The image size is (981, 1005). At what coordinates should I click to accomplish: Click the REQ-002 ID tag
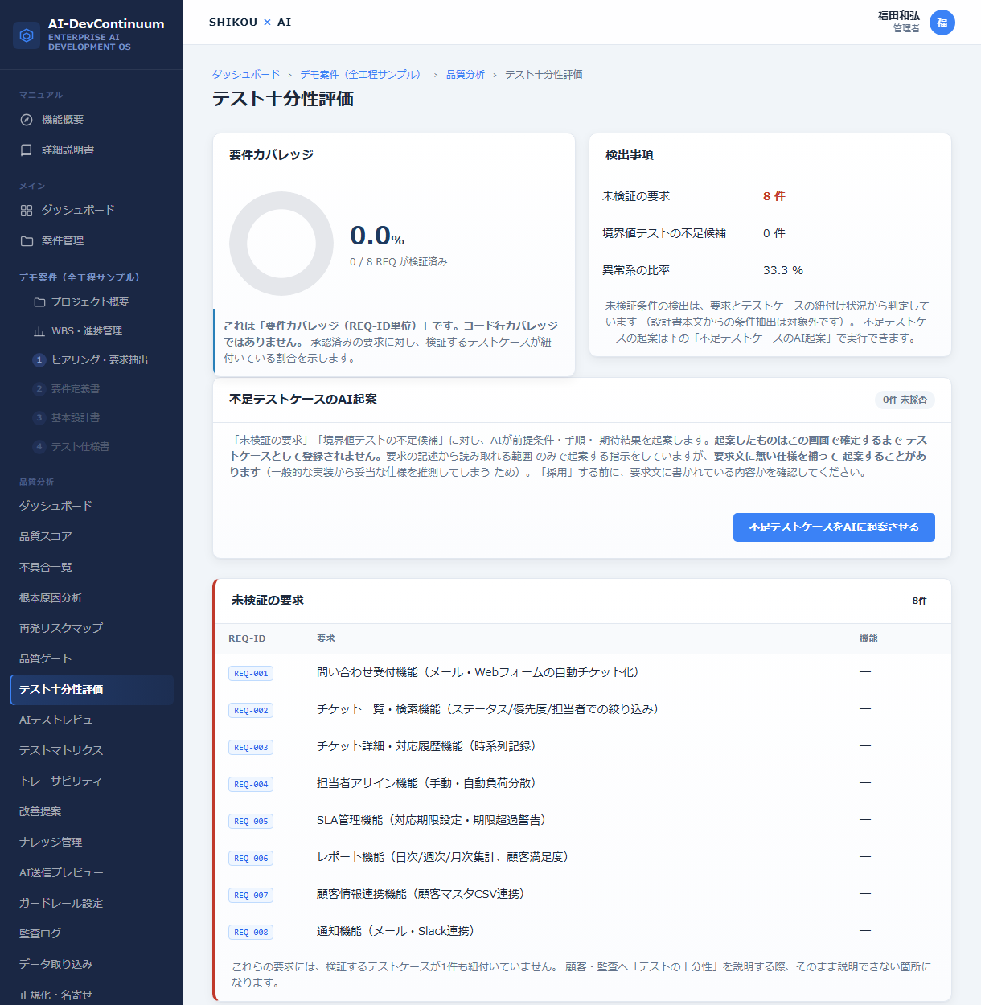[x=251, y=711]
